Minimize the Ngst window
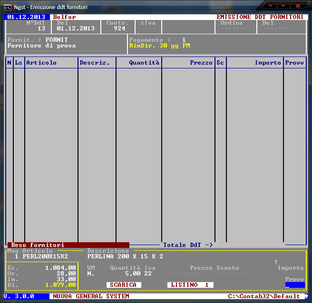This screenshot has height=303, width=312. (x=272, y=6)
